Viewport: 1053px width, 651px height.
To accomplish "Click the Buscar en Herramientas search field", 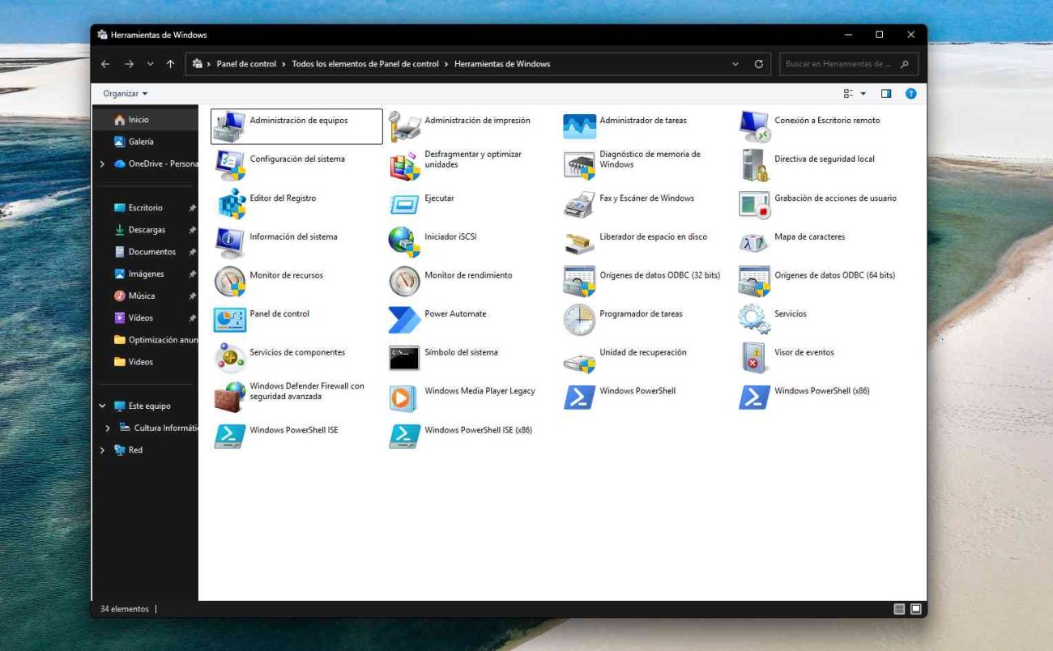I will coord(847,64).
